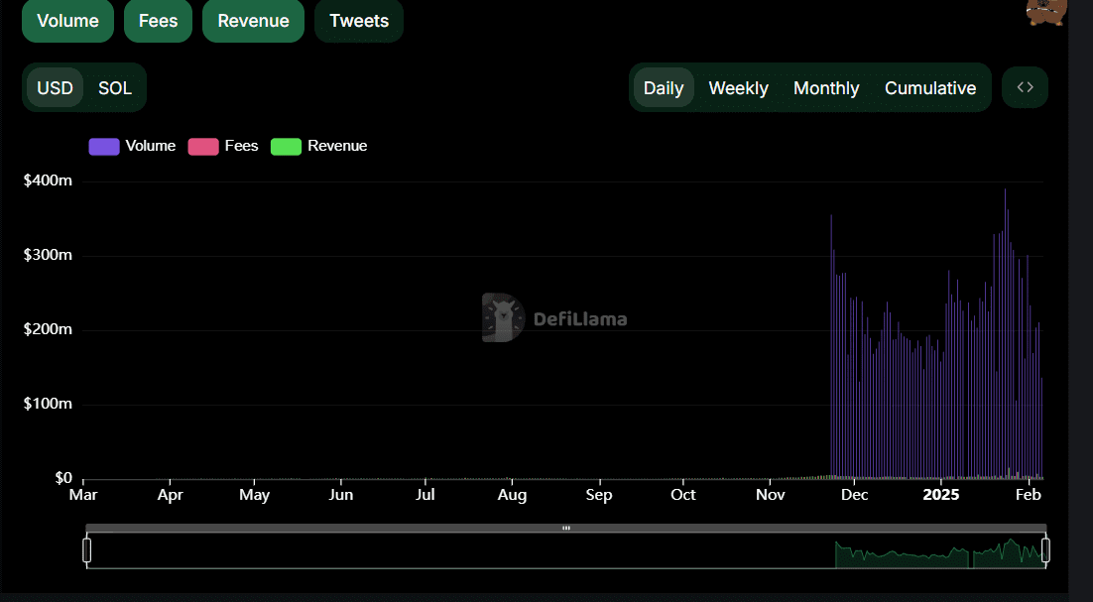Open the Cumulative chart view
The height and width of the screenshot is (602, 1093).
coord(930,87)
